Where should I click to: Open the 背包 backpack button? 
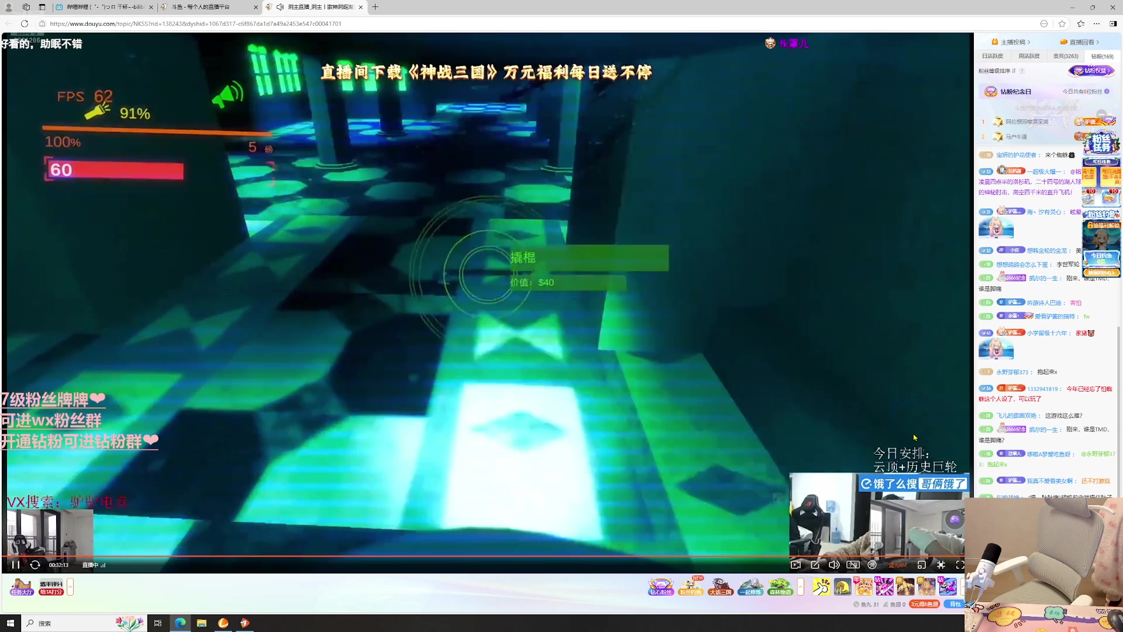955,604
